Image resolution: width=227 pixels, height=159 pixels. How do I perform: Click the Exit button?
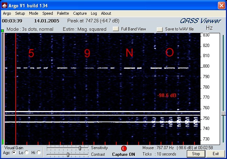216,154
